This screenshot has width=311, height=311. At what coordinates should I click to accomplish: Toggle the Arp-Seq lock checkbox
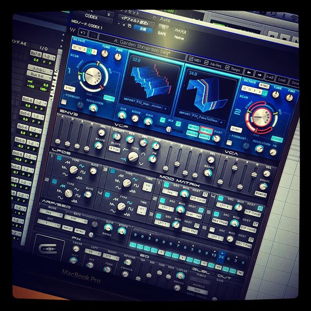(x=206, y=63)
